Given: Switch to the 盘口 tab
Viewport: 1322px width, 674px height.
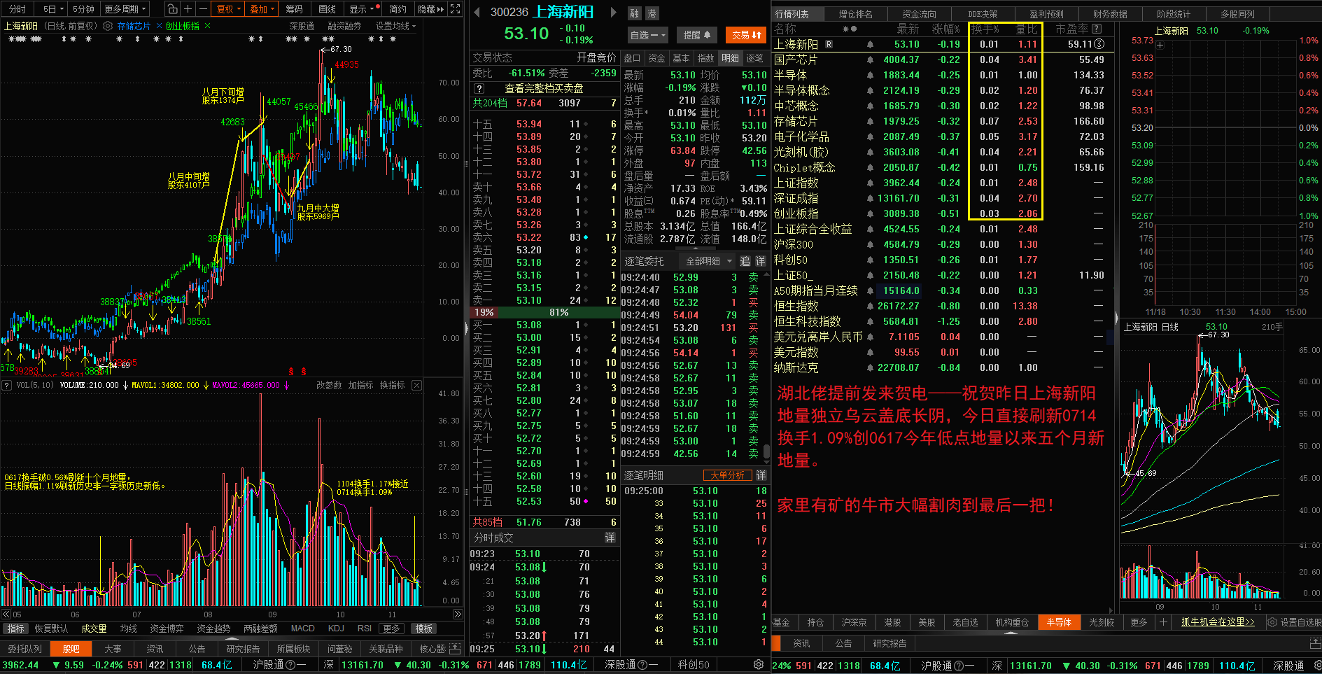Looking at the screenshot, I should click(x=632, y=58).
